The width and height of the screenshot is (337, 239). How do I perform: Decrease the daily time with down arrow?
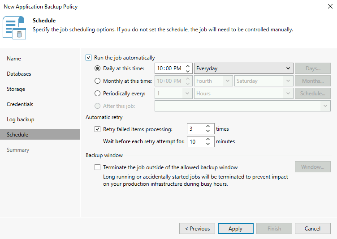click(x=188, y=71)
